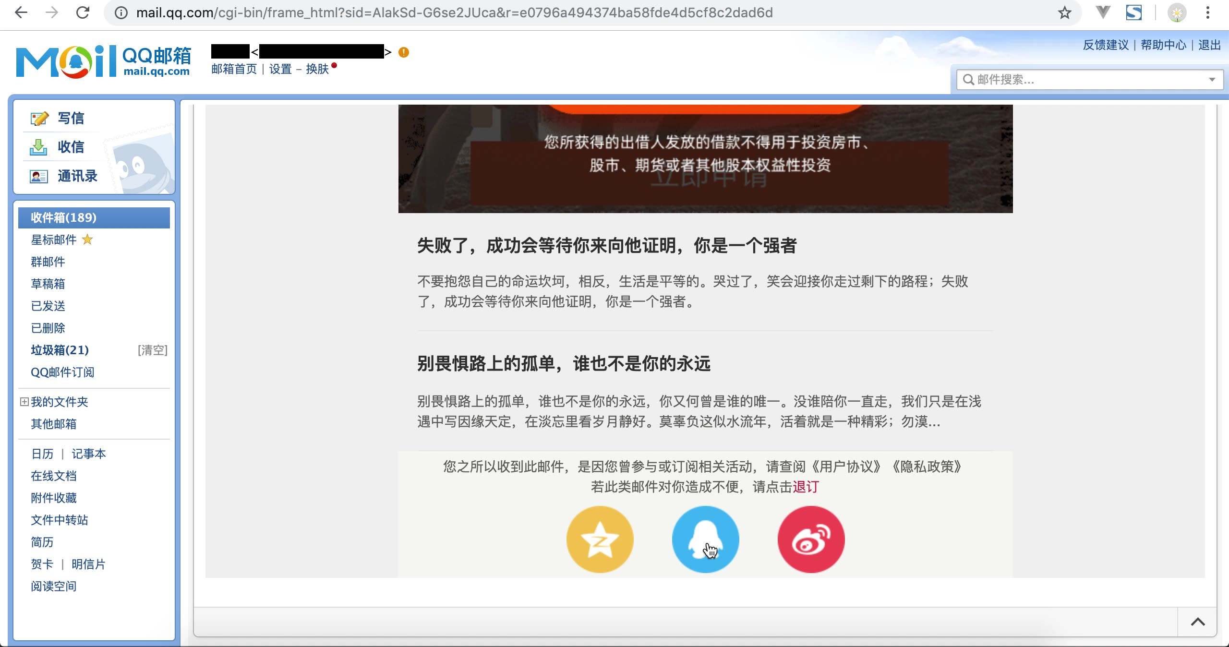Click the browser forward arrow
The height and width of the screenshot is (647, 1229).
click(x=51, y=12)
